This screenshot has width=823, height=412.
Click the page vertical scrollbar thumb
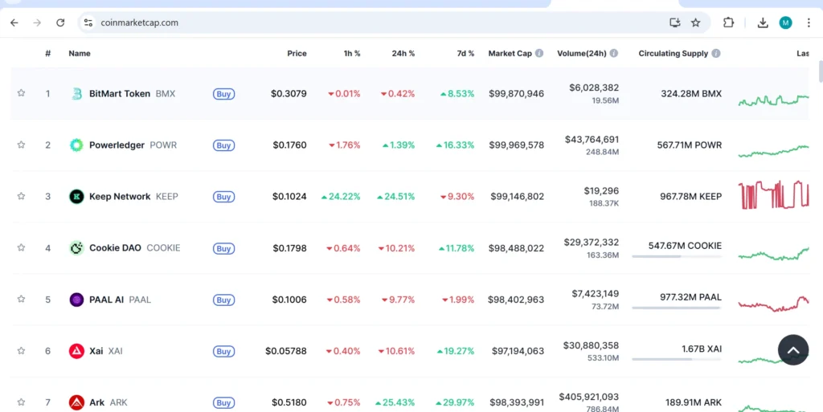point(821,71)
